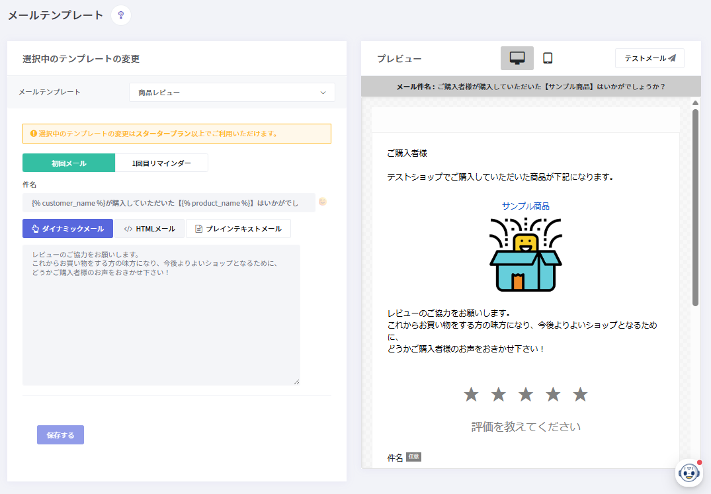Select the fifth rating star
Viewport: 711px width, 494px height.
[580, 395]
